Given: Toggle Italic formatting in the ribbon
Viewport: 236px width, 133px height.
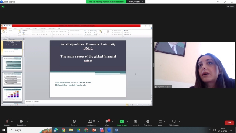Looking at the screenshot, I should tap(35, 34).
